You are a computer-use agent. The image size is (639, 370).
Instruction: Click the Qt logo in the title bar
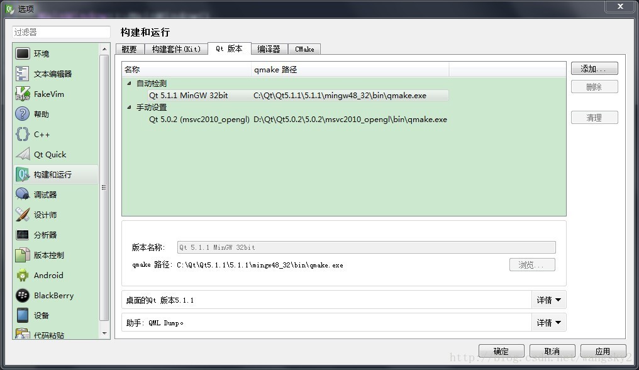(x=9, y=9)
